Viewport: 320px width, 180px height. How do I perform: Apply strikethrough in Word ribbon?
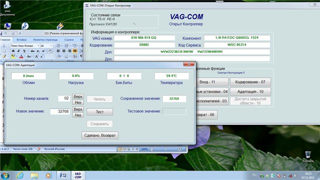pos(32,51)
